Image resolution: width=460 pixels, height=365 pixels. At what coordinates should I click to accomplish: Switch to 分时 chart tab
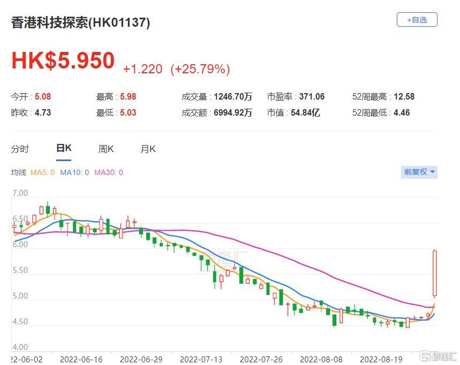coord(20,149)
